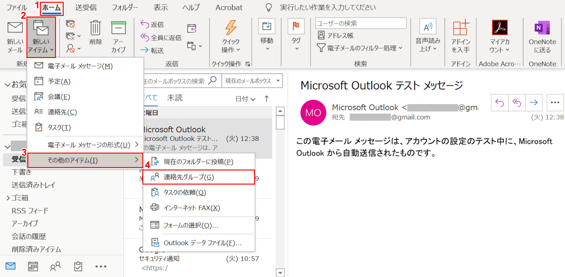
Task: Switch to Mail view icon in navigation bar
Action: click(x=10, y=266)
